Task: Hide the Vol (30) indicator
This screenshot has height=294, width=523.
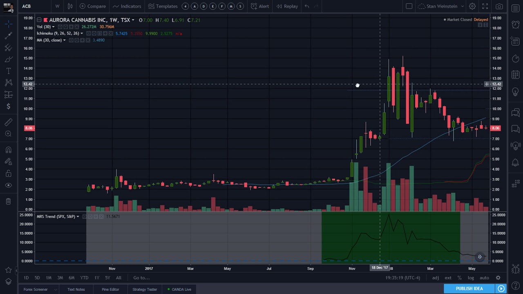Action: coord(59,27)
